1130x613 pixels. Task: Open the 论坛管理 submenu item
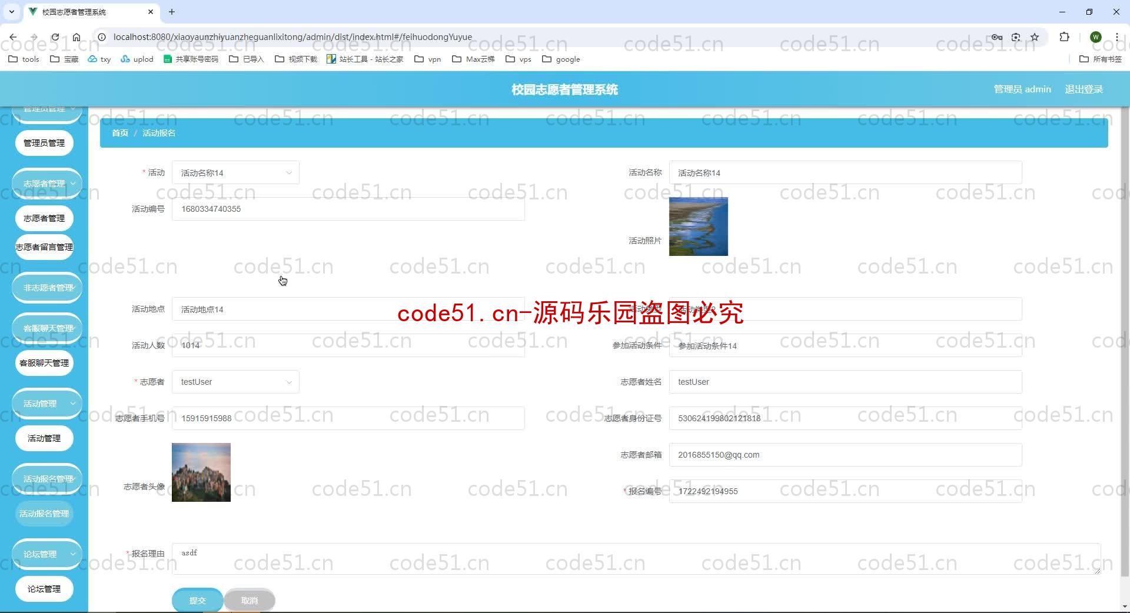(44, 589)
